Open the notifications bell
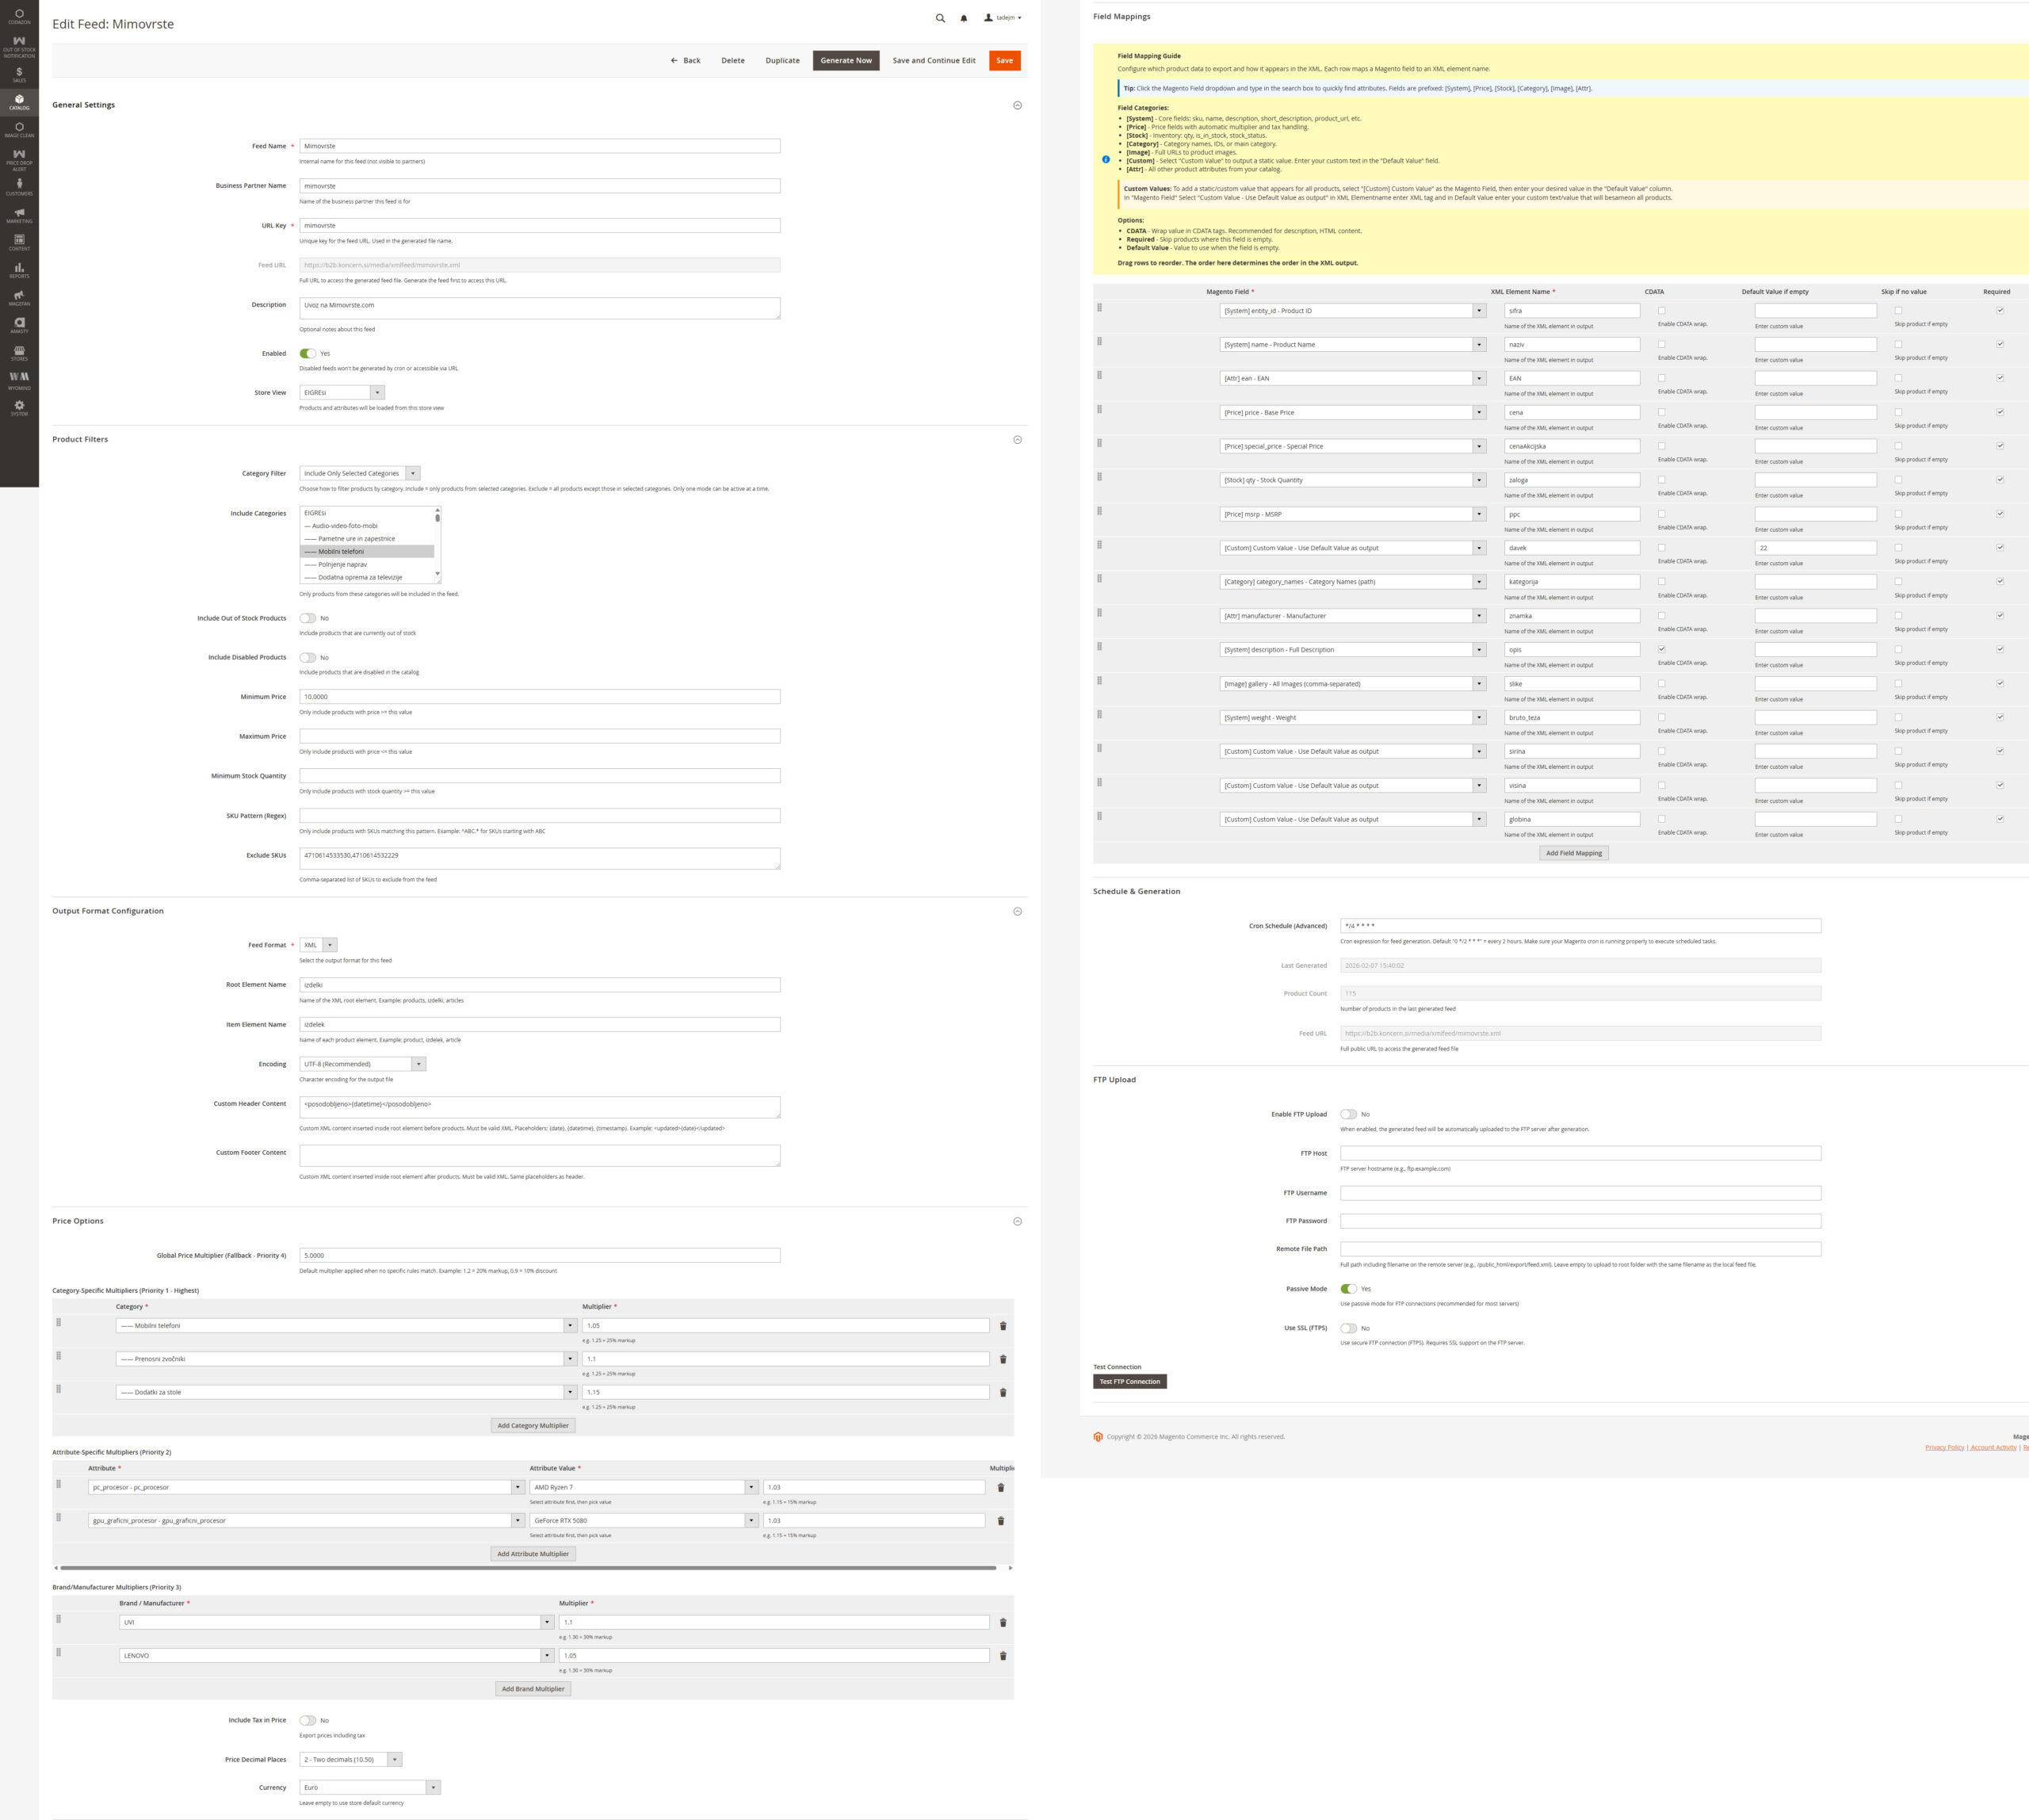Viewport: 2029px width, 1820px height. (x=964, y=18)
